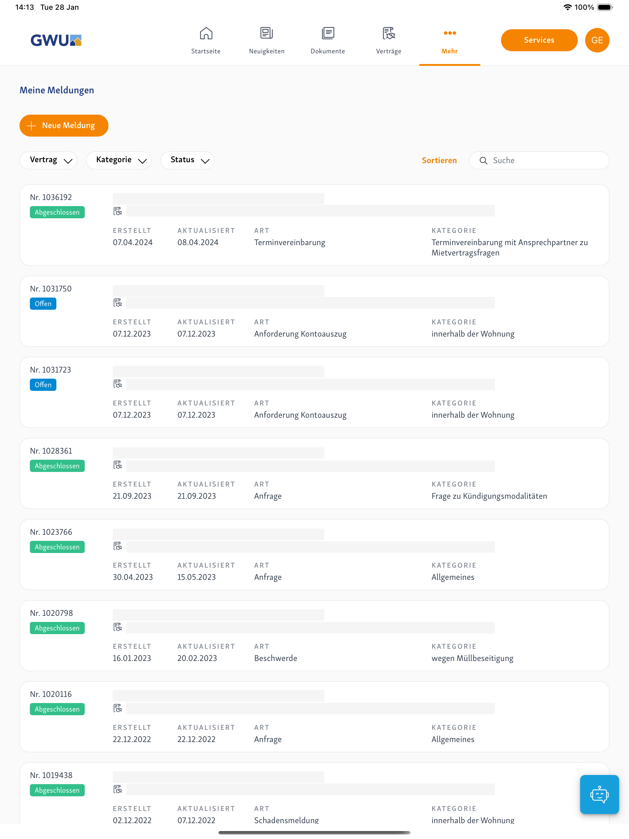Screen dimensions: 629x839
Task: Click Offen badge of Nr. 1031750
Action: click(43, 304)
